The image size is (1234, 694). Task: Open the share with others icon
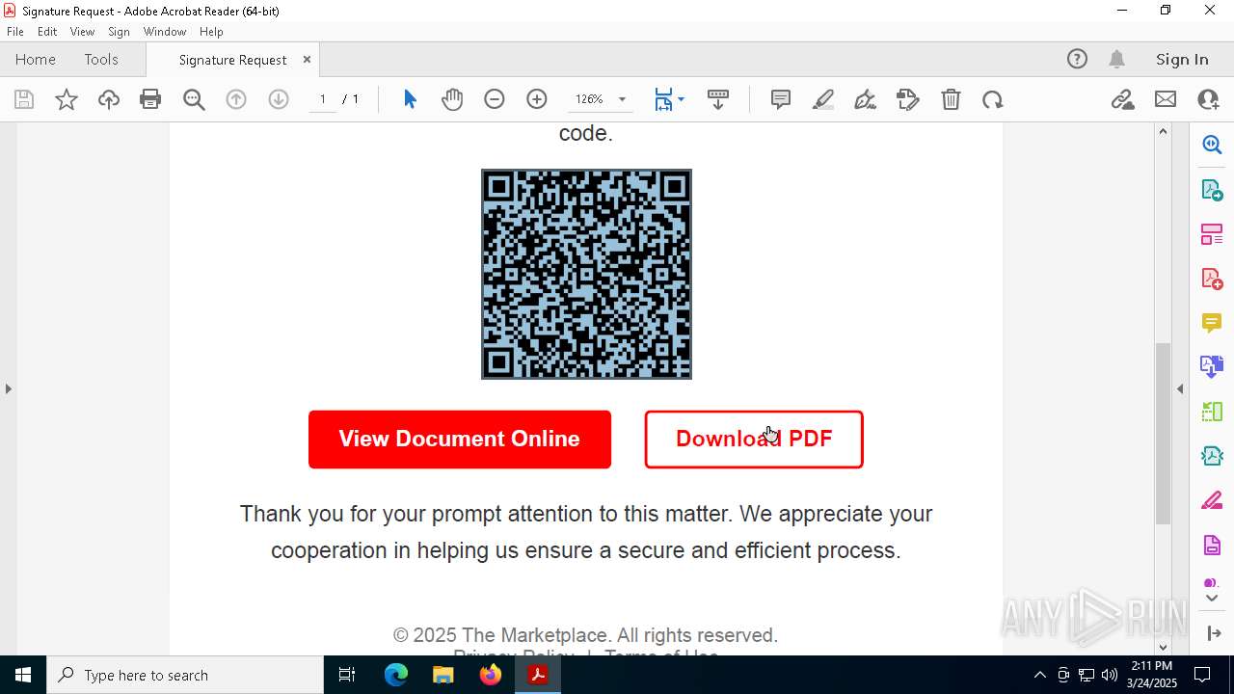click(x=1208, y=99)
